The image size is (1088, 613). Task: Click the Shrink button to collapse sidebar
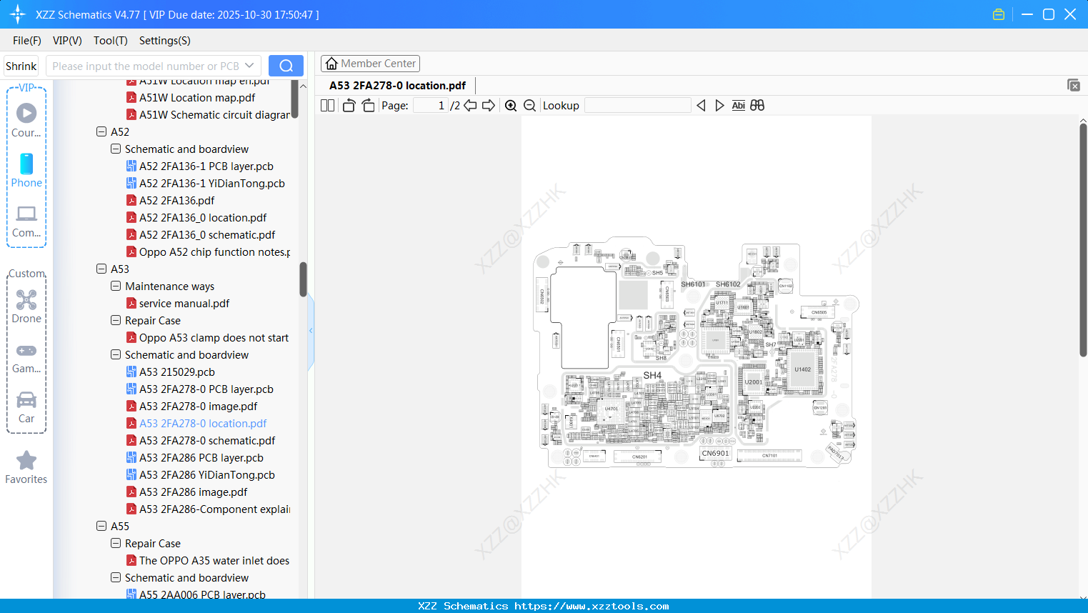click(x=21, y=65)
